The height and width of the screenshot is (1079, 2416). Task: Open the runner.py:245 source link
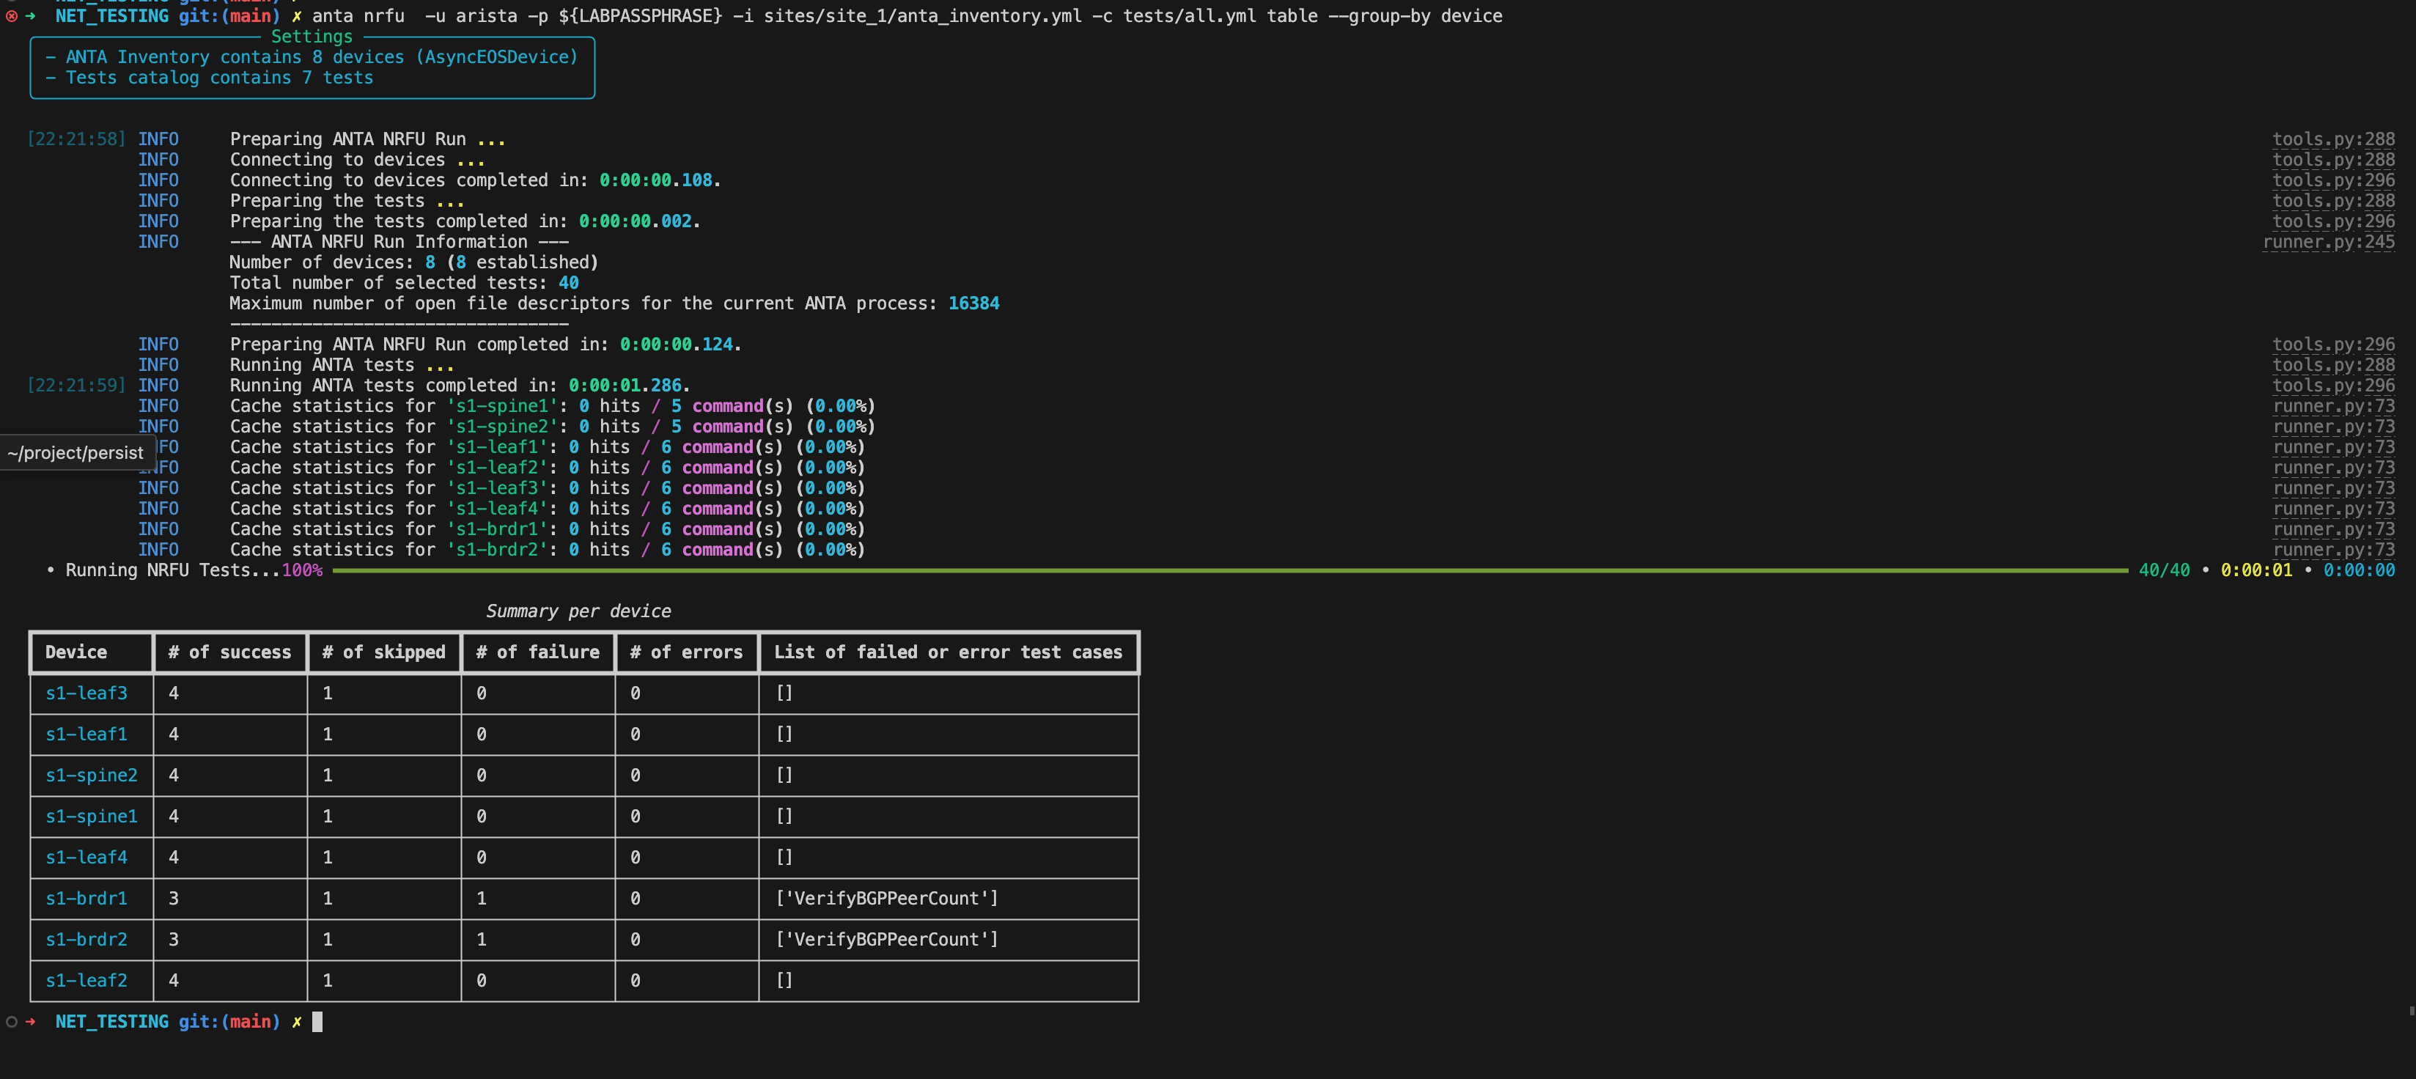pyautogui.click(x=2328, y=242)
